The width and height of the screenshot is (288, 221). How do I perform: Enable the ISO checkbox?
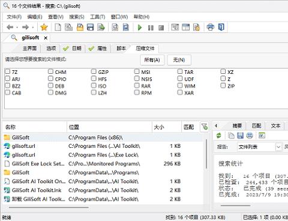pyautogui.click(x=94, y=85)
